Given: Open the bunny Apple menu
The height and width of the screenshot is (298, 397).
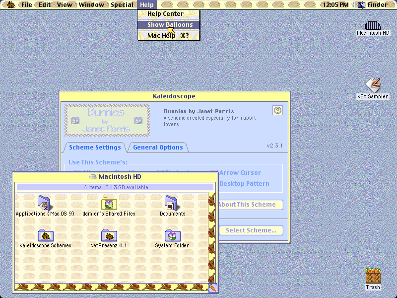Looking at the screenshot, I should (x=11, y=4).
